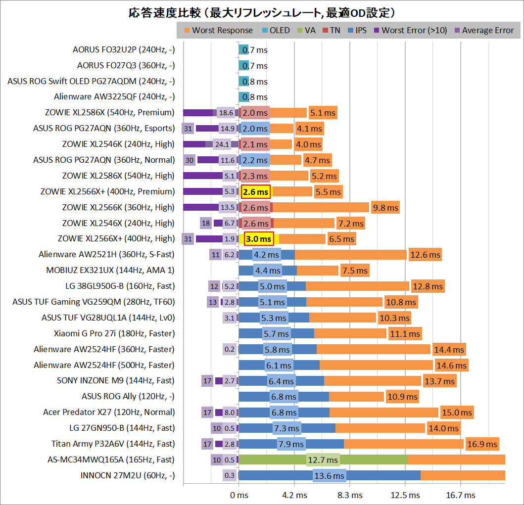Click Xiaomi G Pro 27i (180Hz, Faster) label

(x=114, y=333)
